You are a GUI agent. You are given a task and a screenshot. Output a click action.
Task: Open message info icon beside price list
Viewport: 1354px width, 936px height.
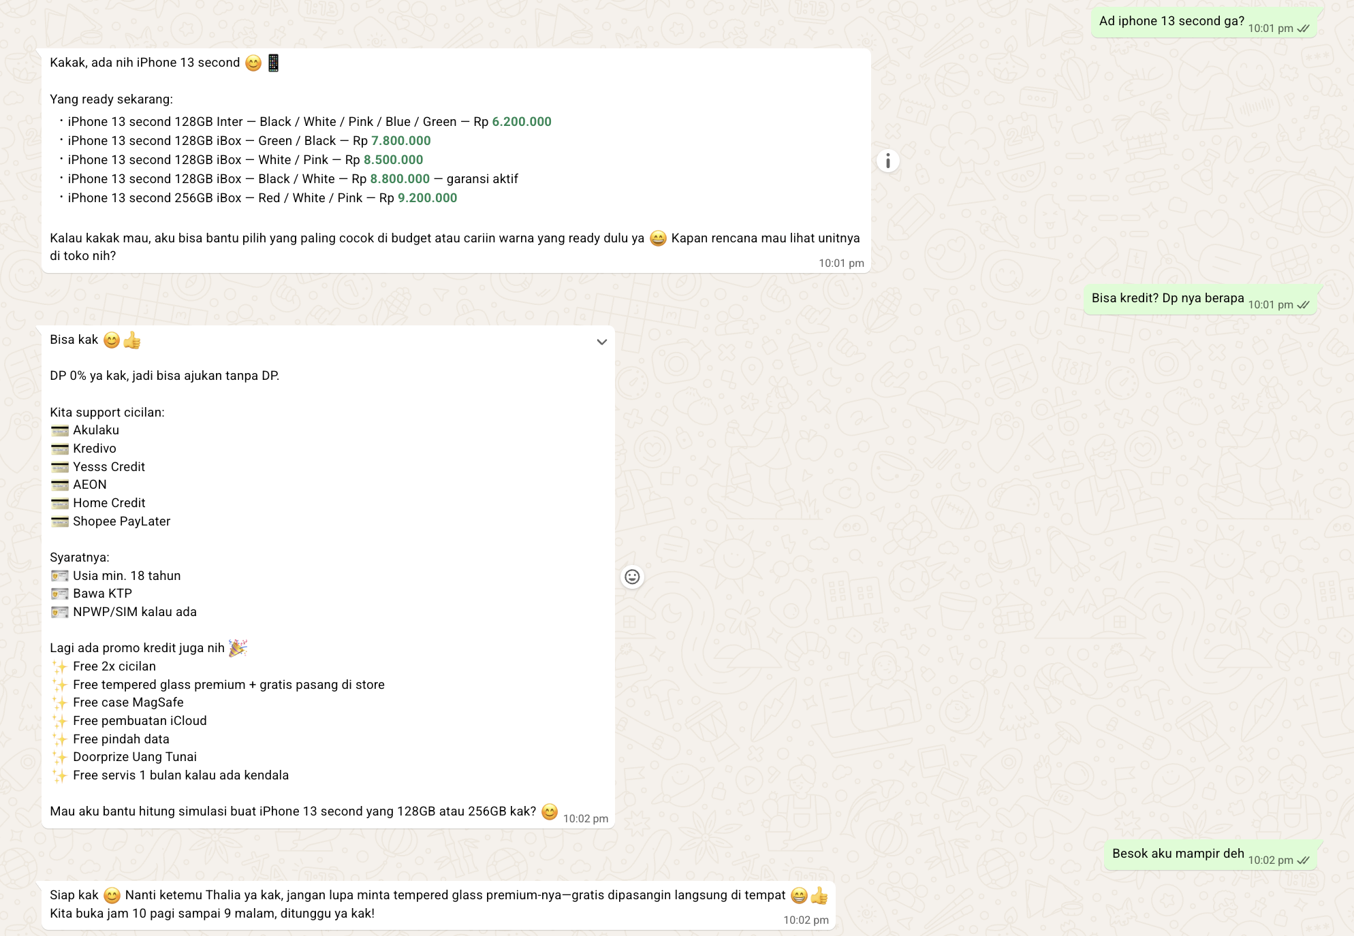[x=887, y=161]
